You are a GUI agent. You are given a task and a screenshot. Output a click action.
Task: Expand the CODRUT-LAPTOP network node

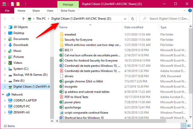coord(5,101)
